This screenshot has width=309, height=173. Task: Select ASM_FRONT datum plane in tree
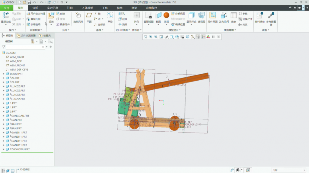(x=17, y=65)
